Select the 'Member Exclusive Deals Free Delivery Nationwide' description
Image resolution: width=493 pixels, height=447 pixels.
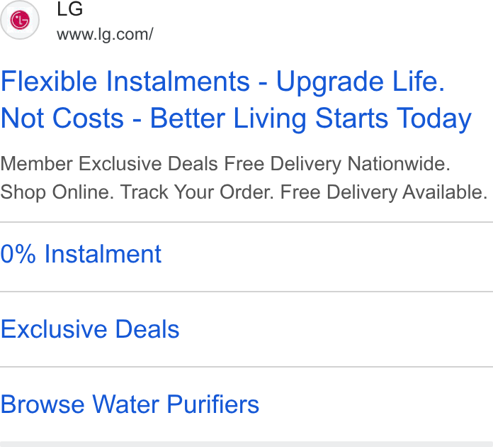(x=225, y=164)
